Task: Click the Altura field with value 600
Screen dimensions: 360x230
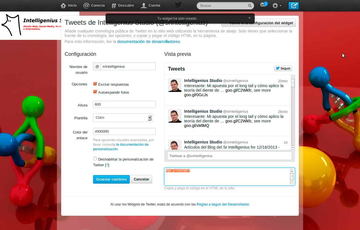Action: pyautogui.click(x=124, y=104)
